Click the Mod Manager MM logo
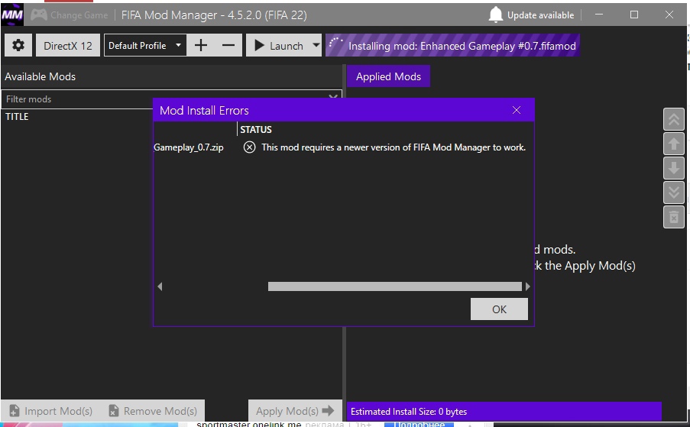 click(x=12, y=15)
